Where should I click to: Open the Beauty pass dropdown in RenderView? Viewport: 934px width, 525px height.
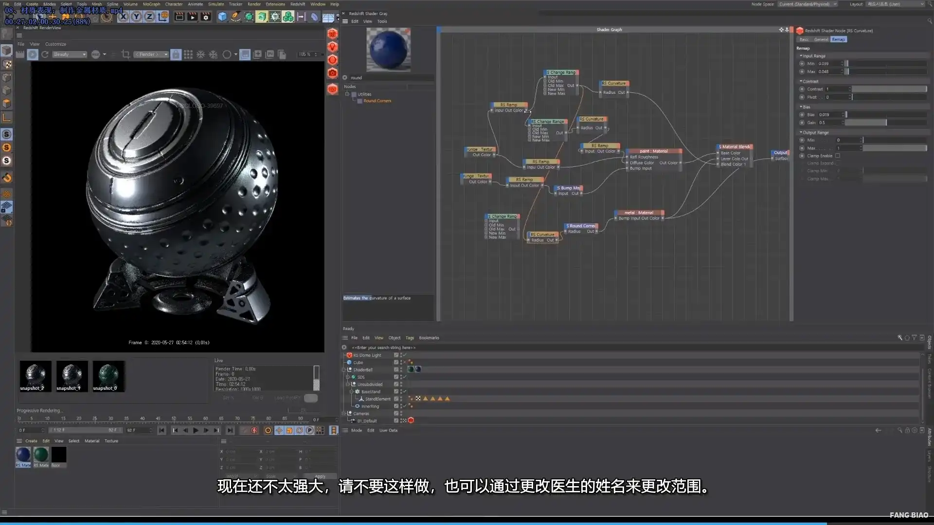point(69,54)
